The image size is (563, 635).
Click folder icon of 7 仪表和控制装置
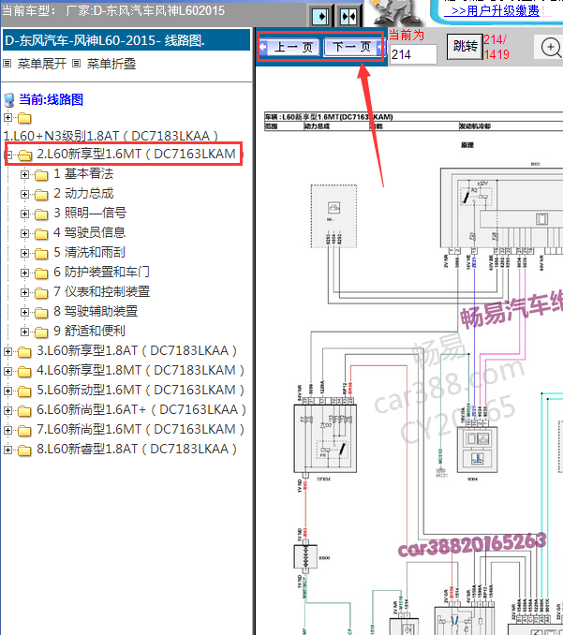(x=41, y=293)
